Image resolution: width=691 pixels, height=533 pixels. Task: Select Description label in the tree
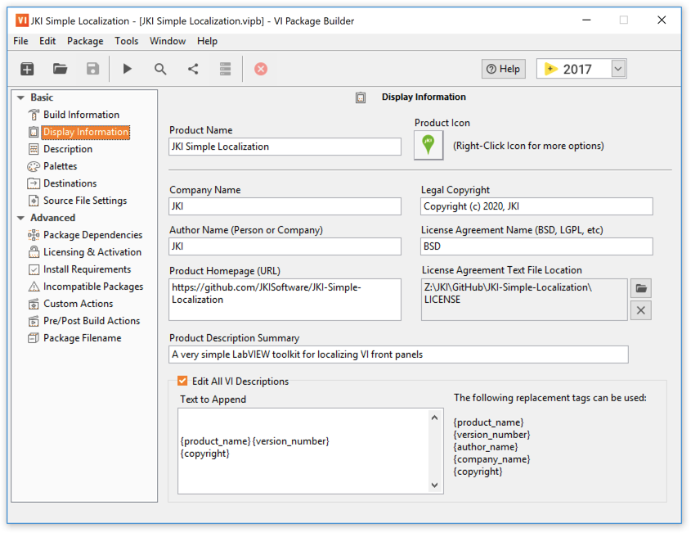[68, 149]
